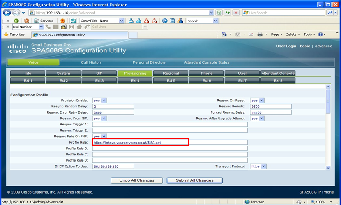Click the blue clock history icon

[x=165, y=21]
